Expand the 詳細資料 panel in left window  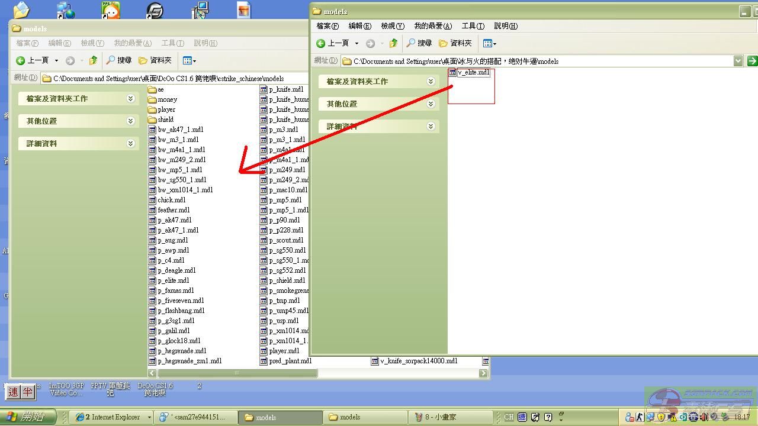tap(130, 144)
